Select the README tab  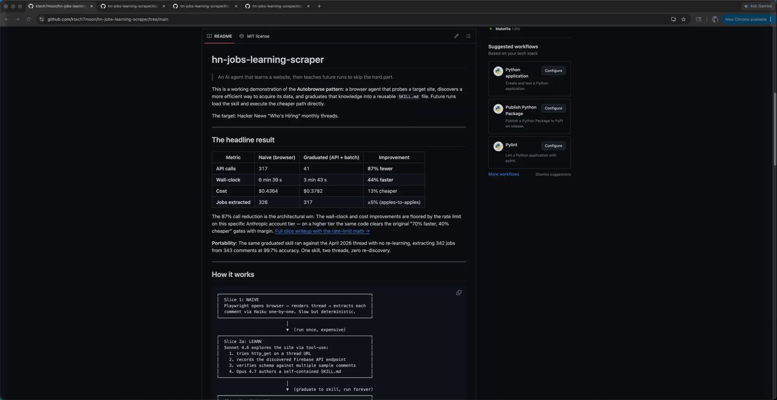219,36
